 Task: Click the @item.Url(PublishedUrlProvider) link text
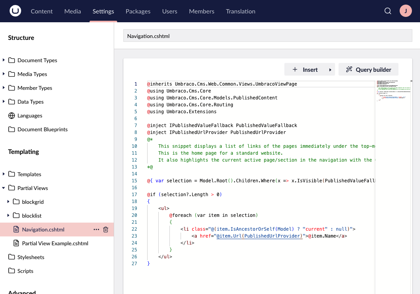click(259, 236)
